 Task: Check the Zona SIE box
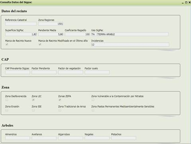point(33,110)
